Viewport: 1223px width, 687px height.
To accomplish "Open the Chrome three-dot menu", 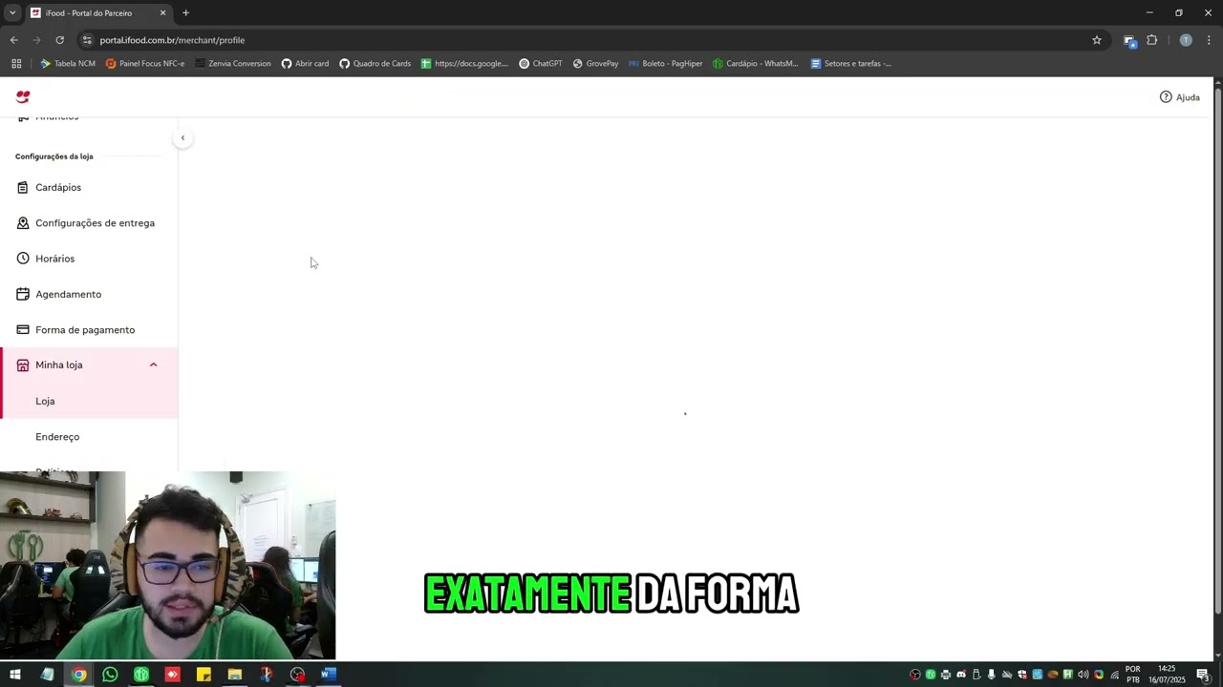I will [x=1209, y=40].
